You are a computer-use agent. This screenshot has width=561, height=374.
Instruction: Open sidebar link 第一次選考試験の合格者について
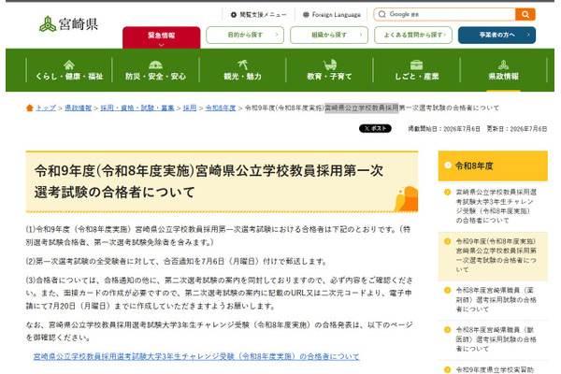(x=496, y=255)
